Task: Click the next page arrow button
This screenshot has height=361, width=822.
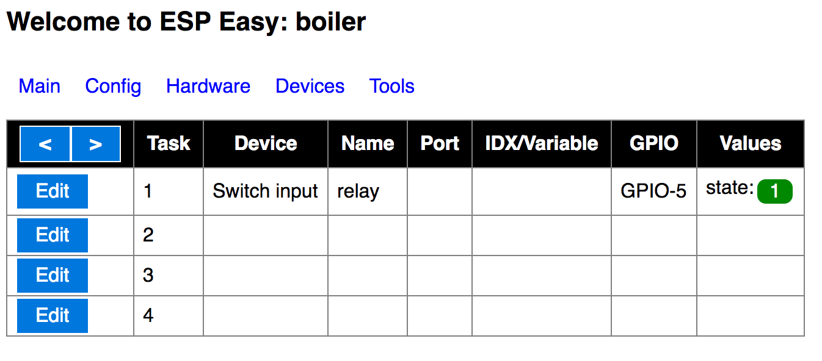Action: [95, 144]
